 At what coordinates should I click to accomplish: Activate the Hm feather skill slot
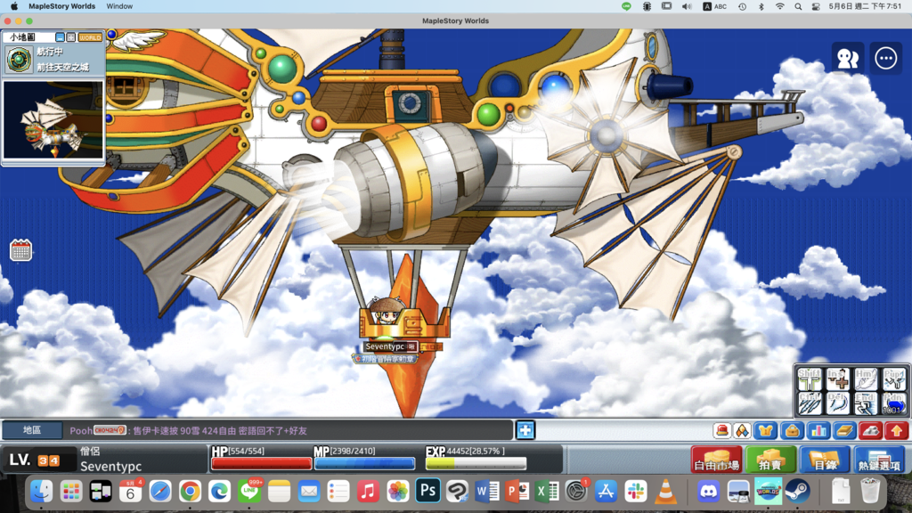pyautogui.click(x=866, y=379)
